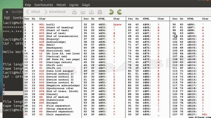211x118 pixels.
Task: Click the (Shift out) entry
Action: point(54,65)
